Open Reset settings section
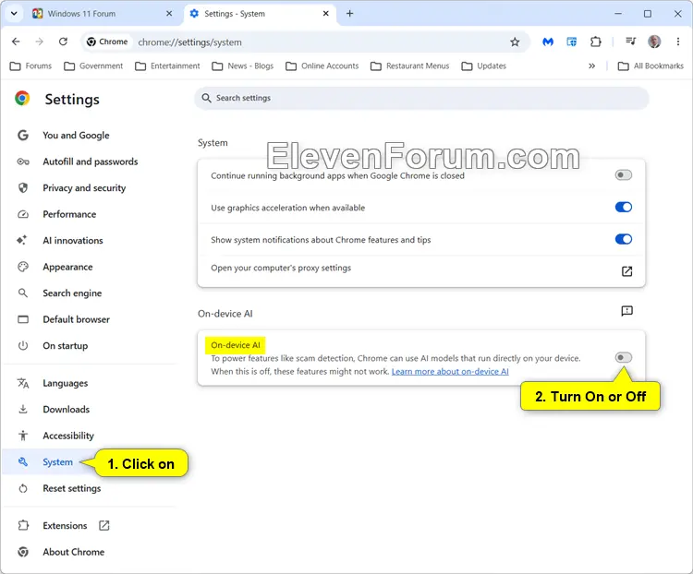 (71, 488)
